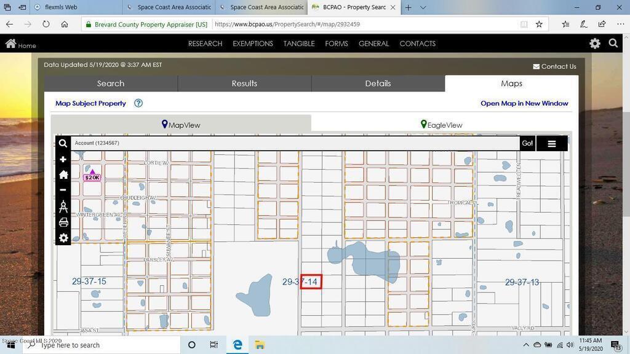The height and width of the screenshot is (354, 630).
Task: Open the EXEMPTIONS menu
Action: point(252,44)
